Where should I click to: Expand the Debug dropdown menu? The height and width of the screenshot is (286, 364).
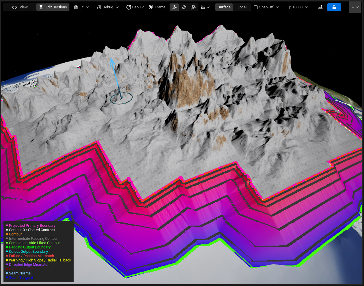(108, 7)
